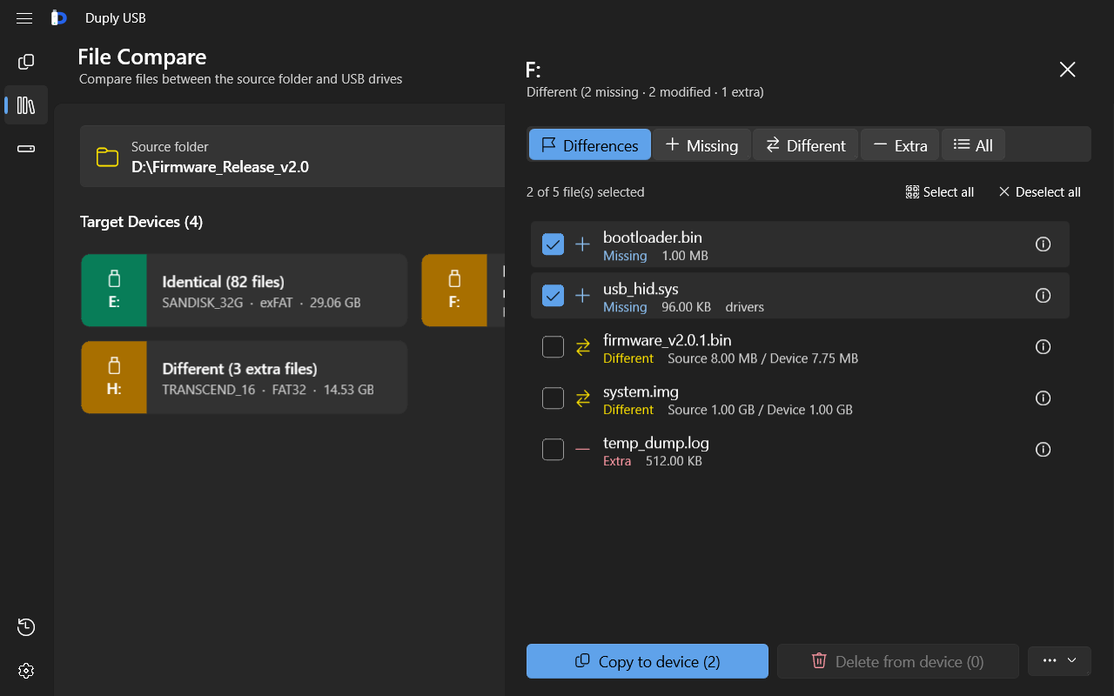Click the Target Devices (4) heading
1114x696 pixels.
pos(141,222)
